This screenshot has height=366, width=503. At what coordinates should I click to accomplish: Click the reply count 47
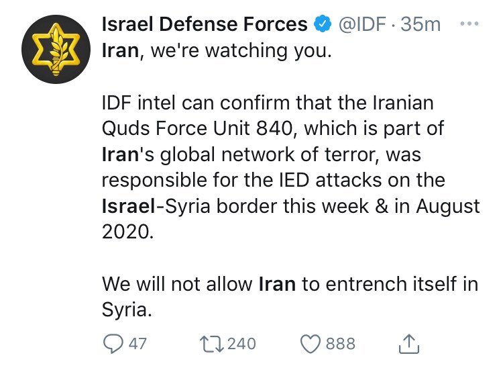click(137, 344)
